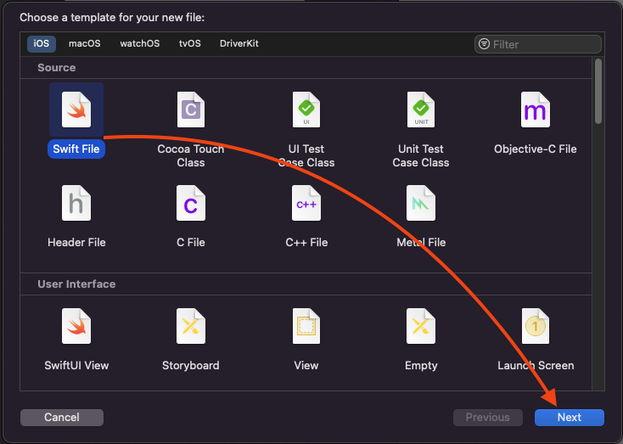Switch to the macOS platform tab
This screenshot has width=623, height=444.
pos(85,43)
